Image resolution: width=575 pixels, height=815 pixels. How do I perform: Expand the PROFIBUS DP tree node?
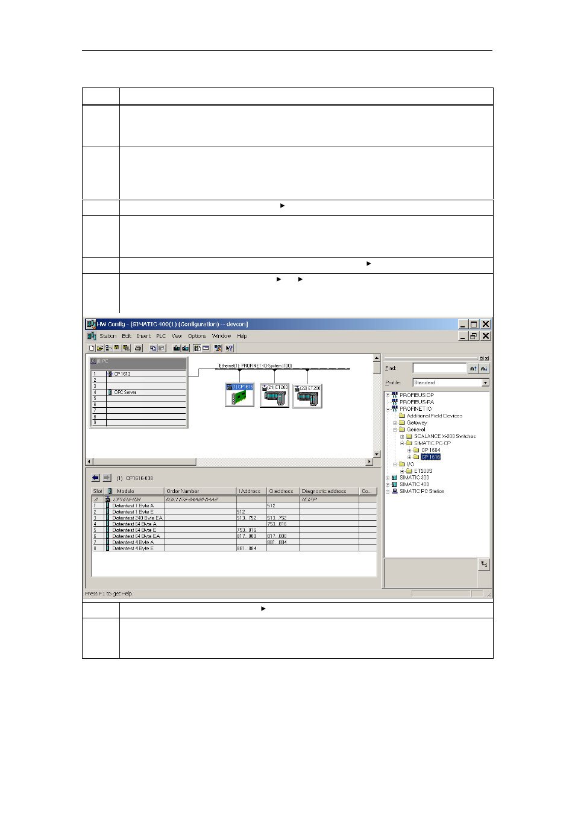point(388,395)
